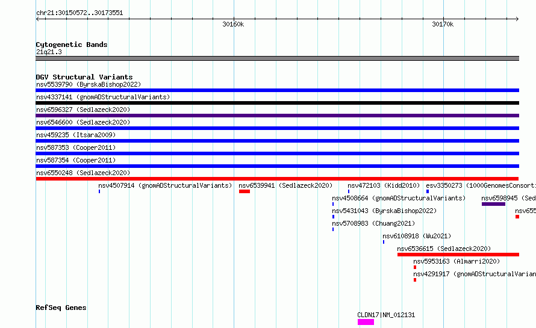Image resolution: width=536 pixels, height=328 pixels.
Task: Click the black bar for nsv4337141
Action: point(277,103)
